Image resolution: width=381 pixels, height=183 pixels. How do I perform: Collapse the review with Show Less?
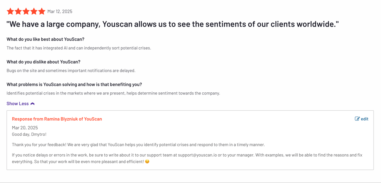(x=18, y=103)
